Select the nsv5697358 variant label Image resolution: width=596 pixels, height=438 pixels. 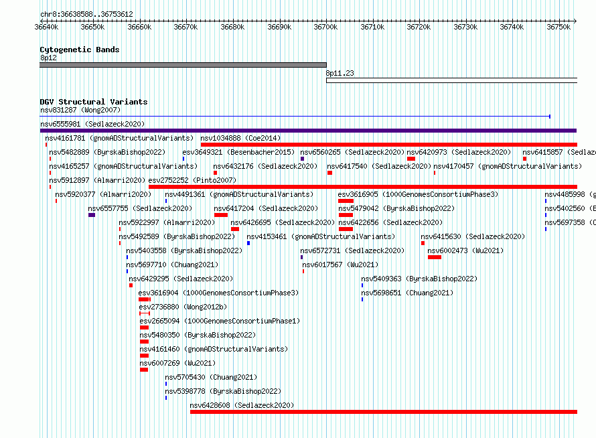pos(570,222)
